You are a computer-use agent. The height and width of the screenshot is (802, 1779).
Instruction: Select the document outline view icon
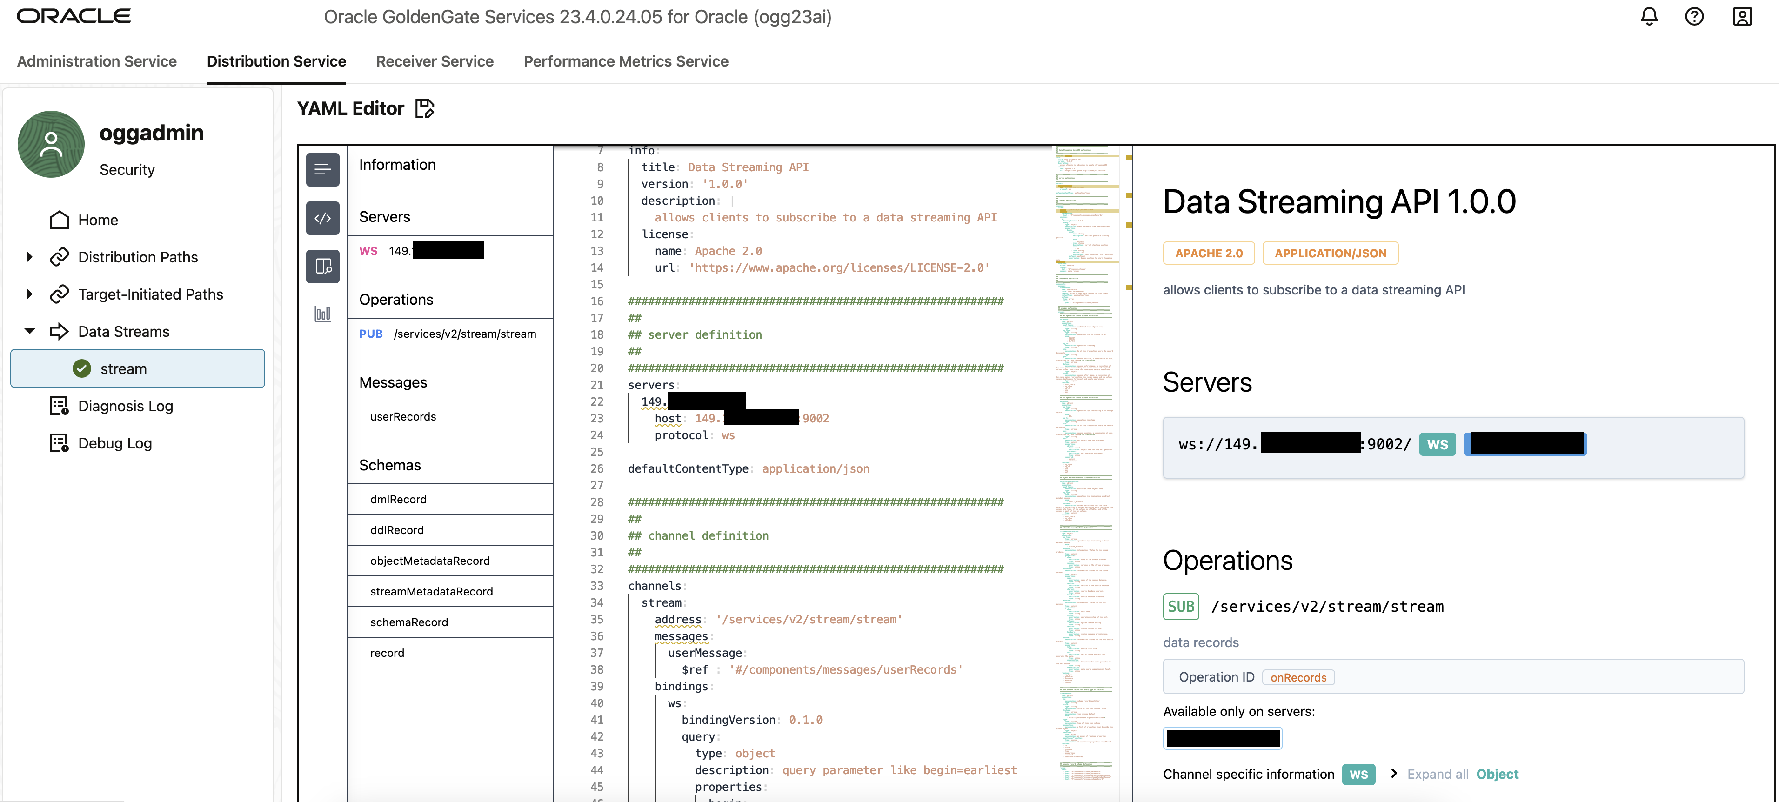click(x=322, y=169)
